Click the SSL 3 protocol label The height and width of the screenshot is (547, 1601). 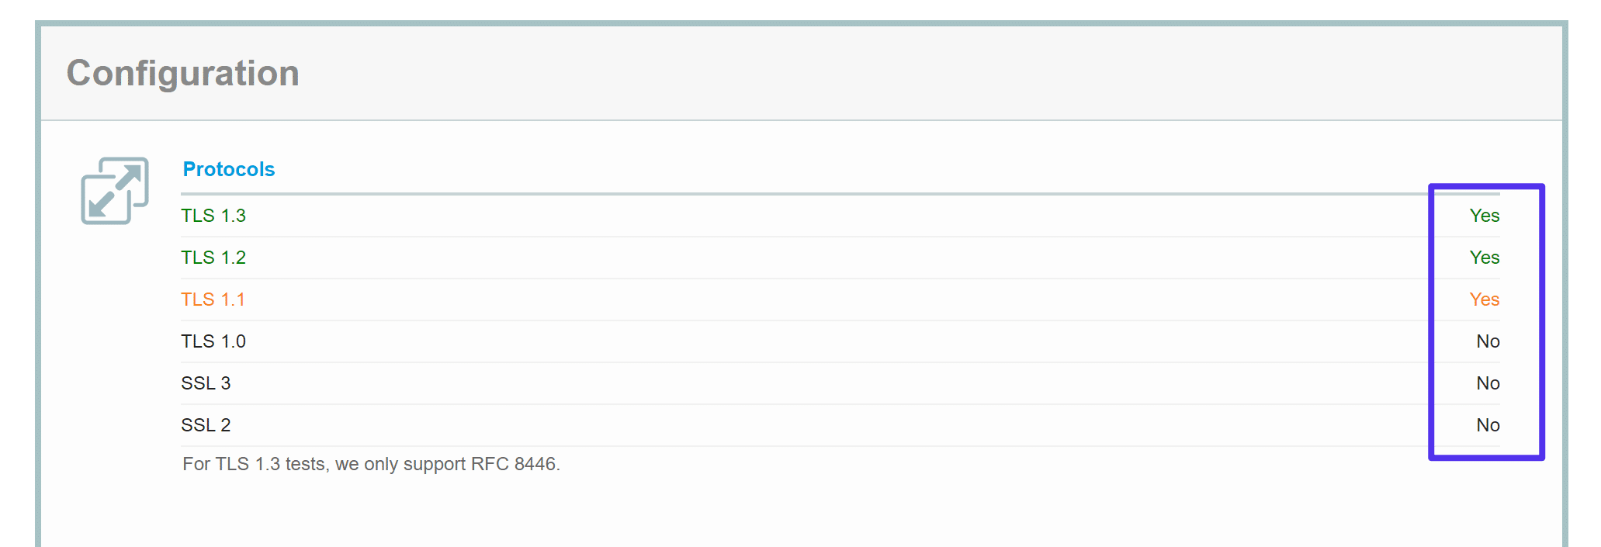point(206,383)
